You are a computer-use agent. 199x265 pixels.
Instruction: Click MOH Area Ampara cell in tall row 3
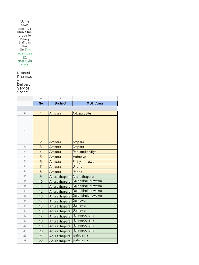coord(95,130)
